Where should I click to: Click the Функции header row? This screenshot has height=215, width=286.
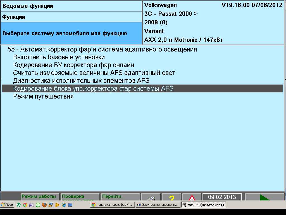point(71,17)
